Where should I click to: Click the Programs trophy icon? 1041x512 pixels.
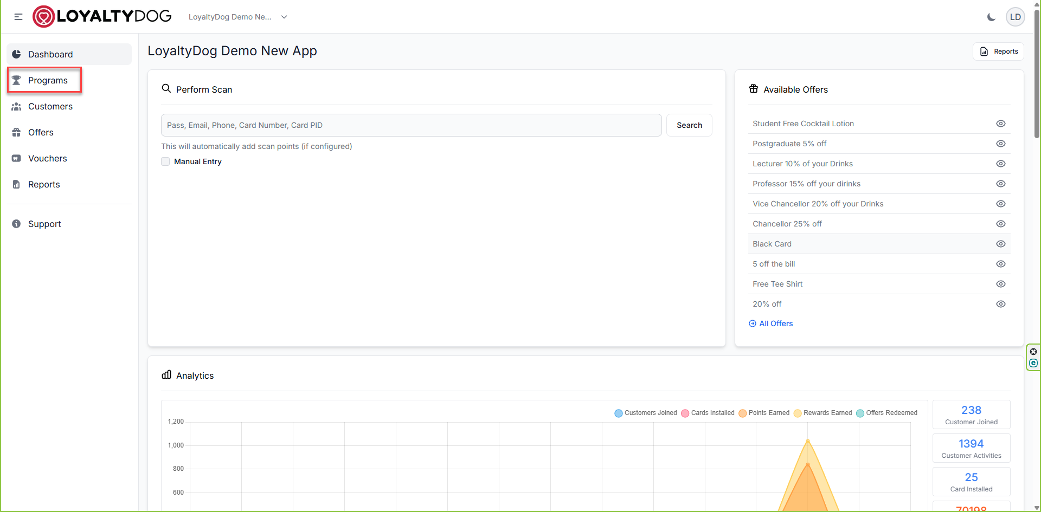tap(16, 80)
